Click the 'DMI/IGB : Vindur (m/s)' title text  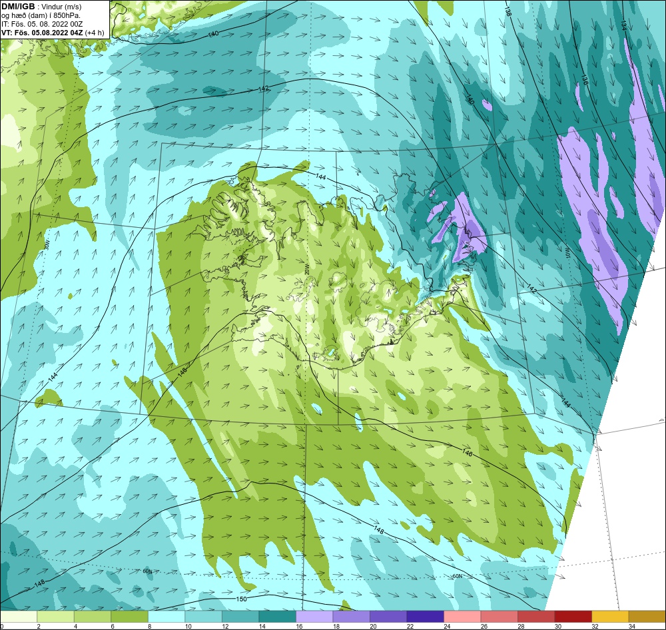41,7
